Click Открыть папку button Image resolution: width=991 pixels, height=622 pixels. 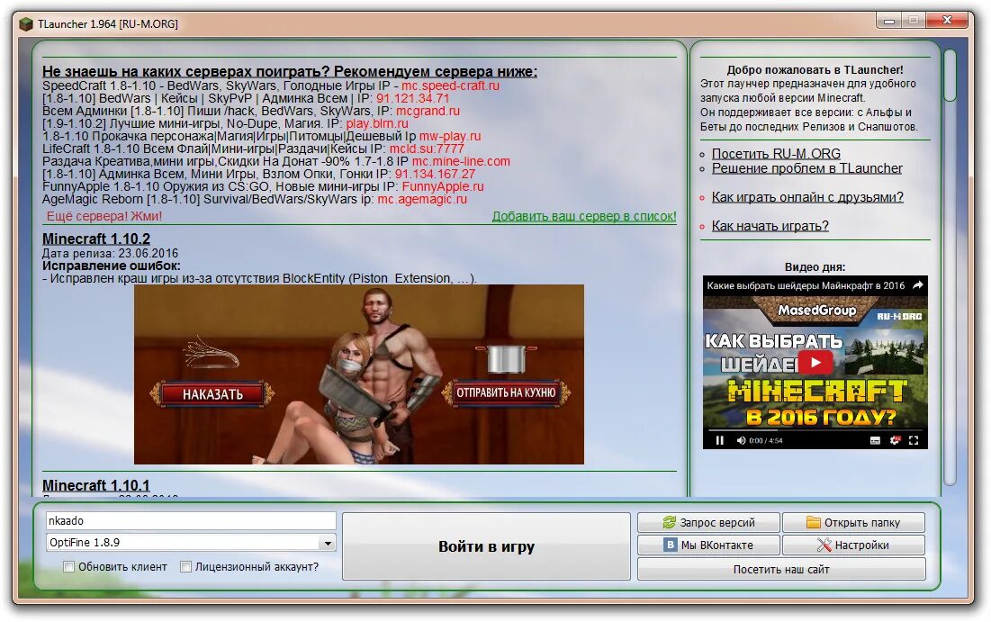[854, 523]
